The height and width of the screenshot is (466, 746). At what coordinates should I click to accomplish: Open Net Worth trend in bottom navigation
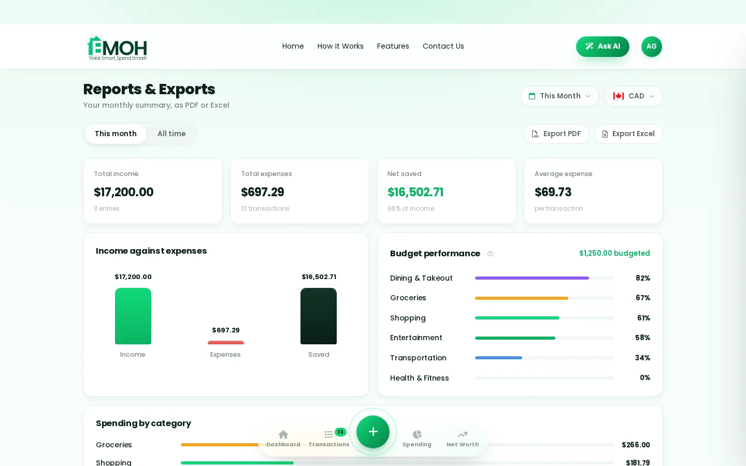(x=463, y=439)
